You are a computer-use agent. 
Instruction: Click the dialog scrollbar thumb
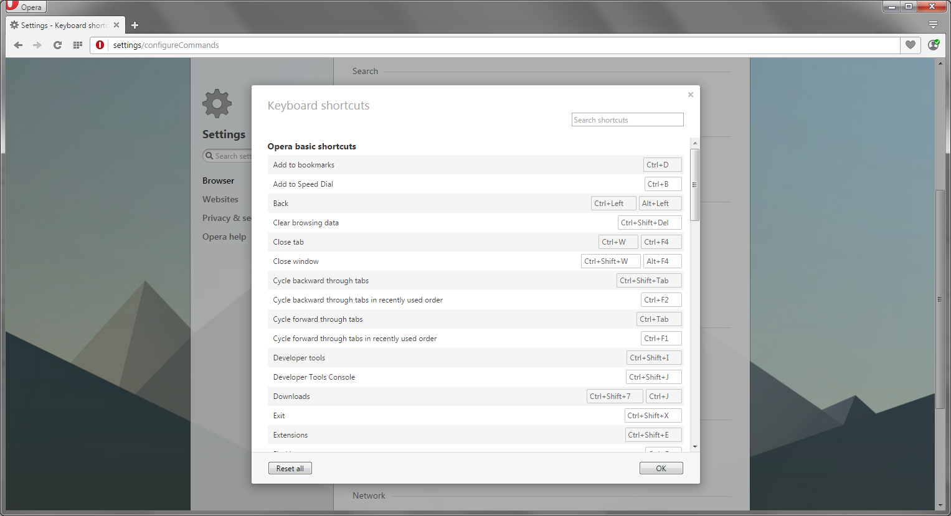pos(694,181)
